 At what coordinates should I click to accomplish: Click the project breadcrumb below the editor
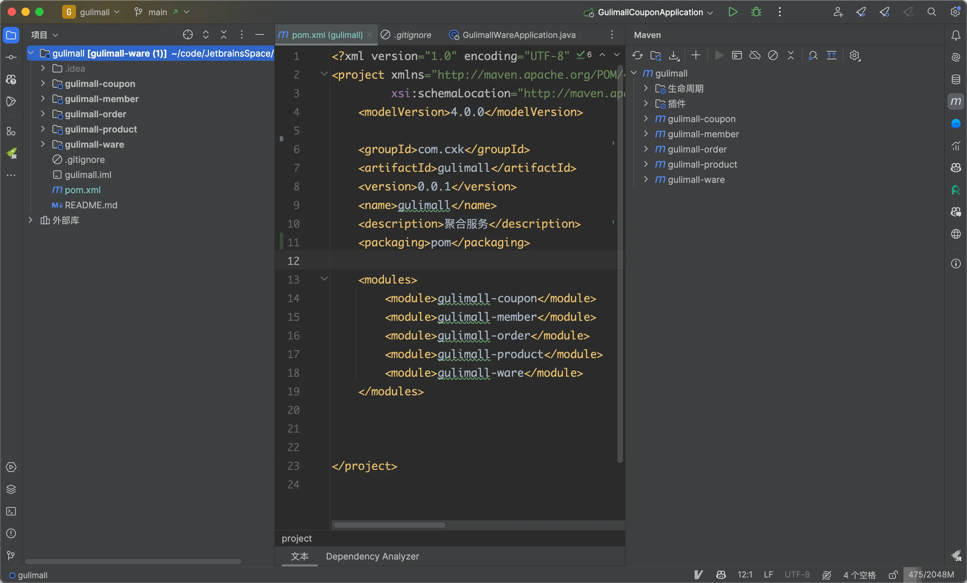tap(296, 538)
